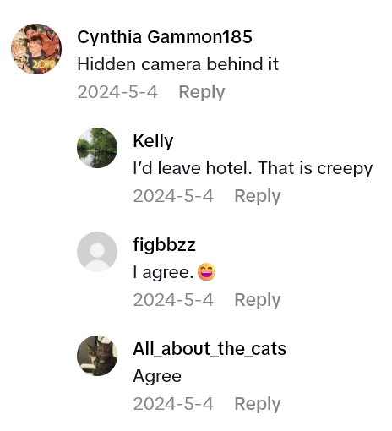Click Kelly's river landscape avatar
392x431 pixels.
[x=97, y=148]
